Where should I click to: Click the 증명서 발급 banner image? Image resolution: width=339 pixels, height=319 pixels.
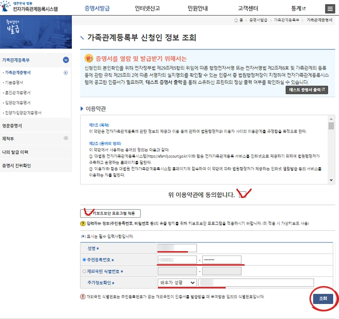pyautogui.click(x=36, y=32)
